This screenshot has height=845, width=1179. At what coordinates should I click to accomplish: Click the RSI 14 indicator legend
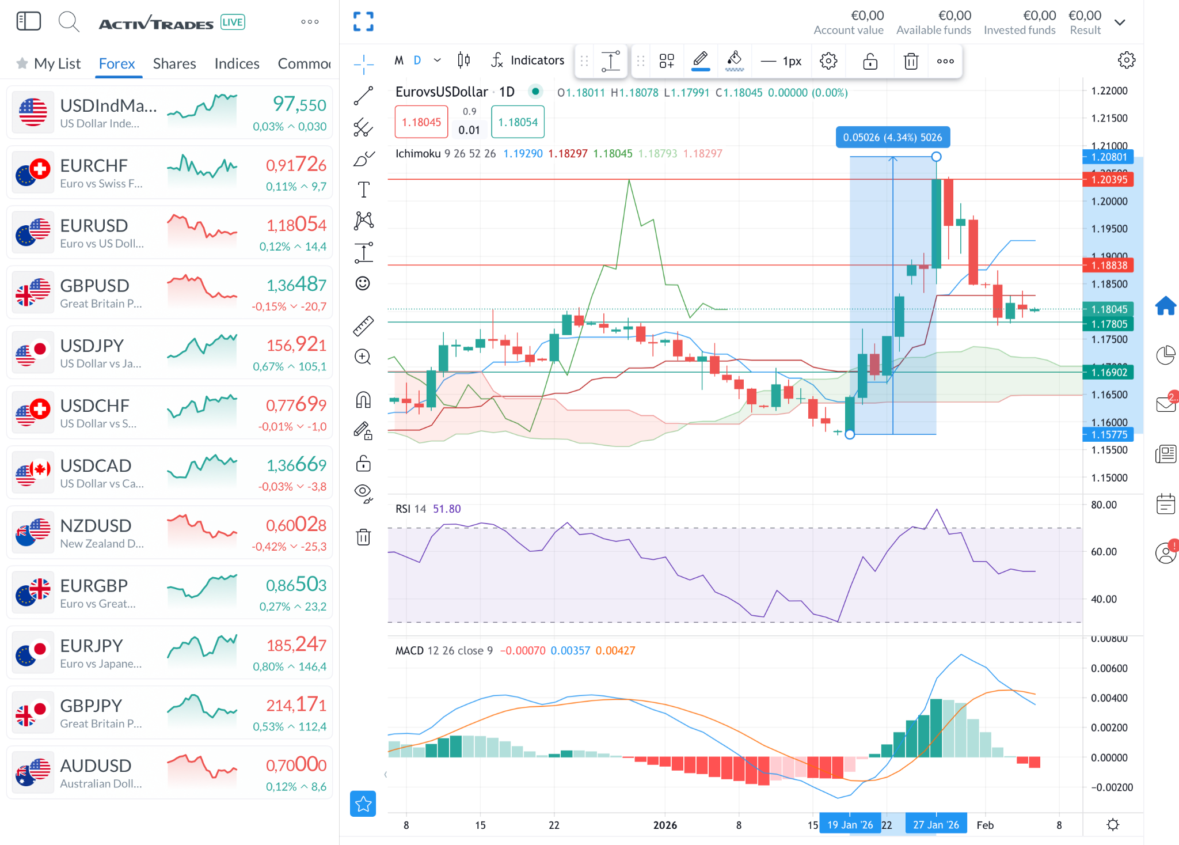[x=410, y=509]
